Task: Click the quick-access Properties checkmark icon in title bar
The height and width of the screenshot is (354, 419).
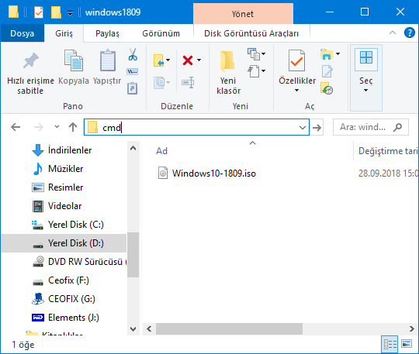Action: [39, 12]
